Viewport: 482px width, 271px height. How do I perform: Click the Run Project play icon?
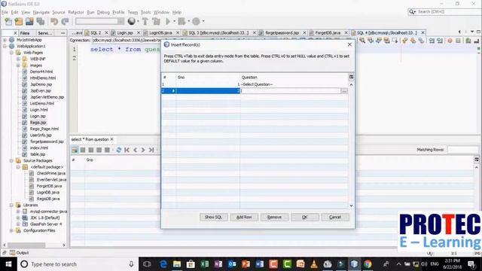pyautogui.click(x=168, y=21)
